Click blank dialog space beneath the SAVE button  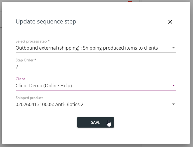click(96, 136)
